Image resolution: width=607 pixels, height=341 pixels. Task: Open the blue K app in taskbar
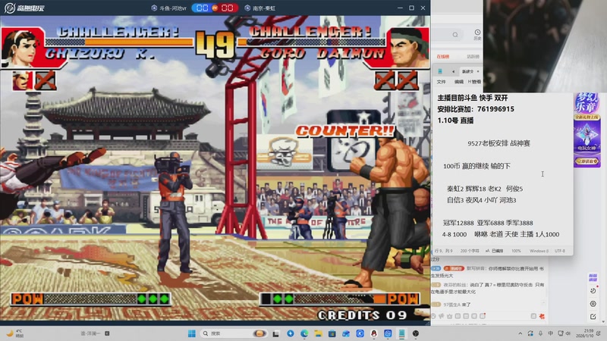(x=360, y=333)
